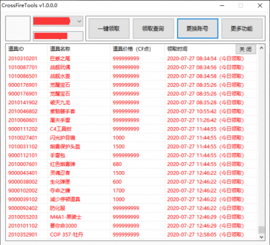270x245 pixels.
Task: Sort by the 道具ID column header
Action: [16, 49]
